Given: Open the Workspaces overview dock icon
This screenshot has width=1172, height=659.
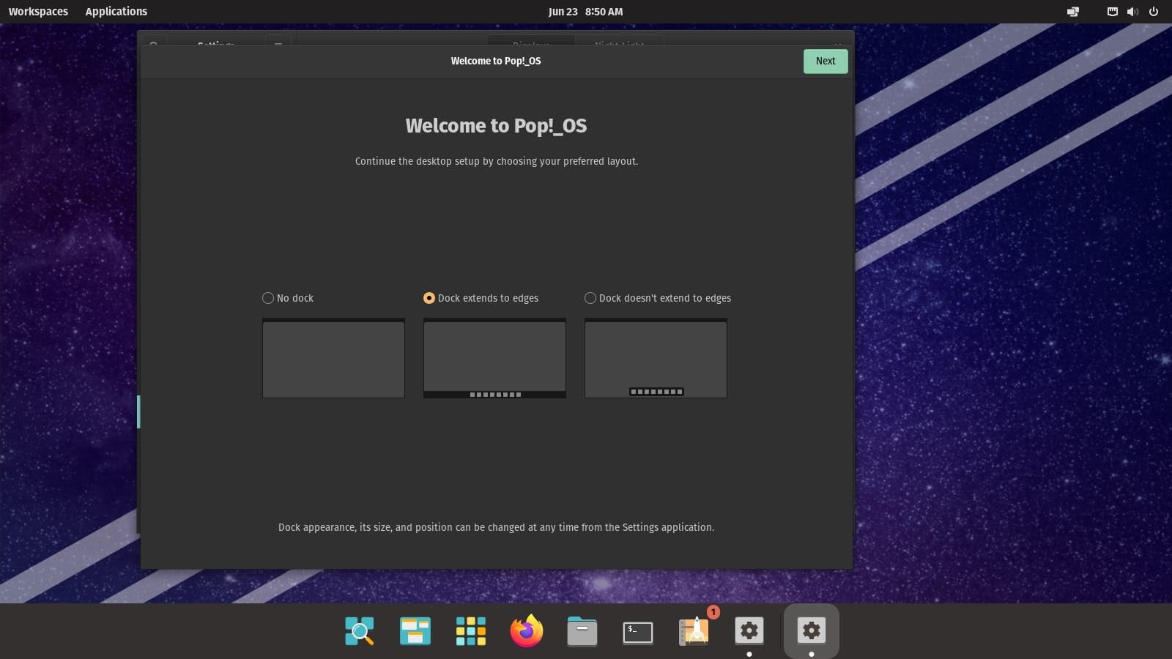Looking at the screenshot, I should pos(415,630).
